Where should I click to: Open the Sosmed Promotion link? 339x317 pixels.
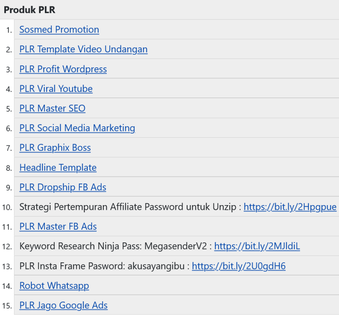[59, 30]
